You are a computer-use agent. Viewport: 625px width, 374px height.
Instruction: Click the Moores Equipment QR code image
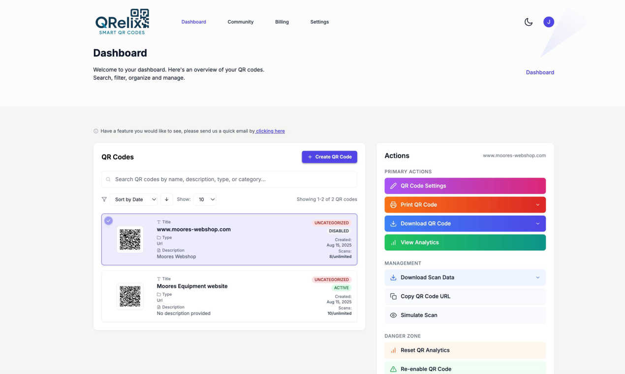(130, 296)
